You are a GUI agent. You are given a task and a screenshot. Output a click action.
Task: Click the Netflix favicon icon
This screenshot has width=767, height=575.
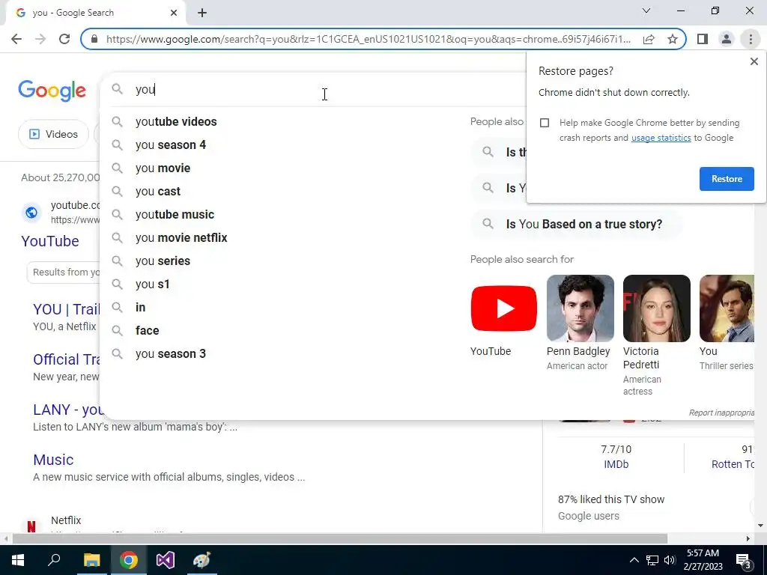pos(31,526)
